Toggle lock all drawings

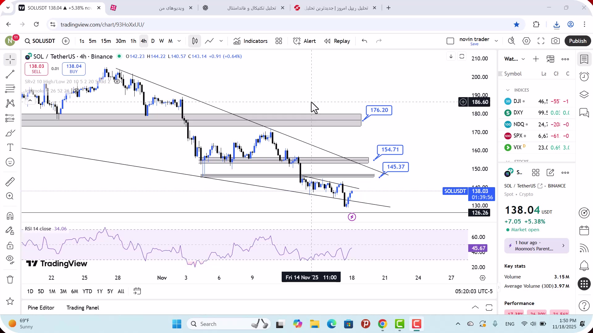tap(10, 245)
